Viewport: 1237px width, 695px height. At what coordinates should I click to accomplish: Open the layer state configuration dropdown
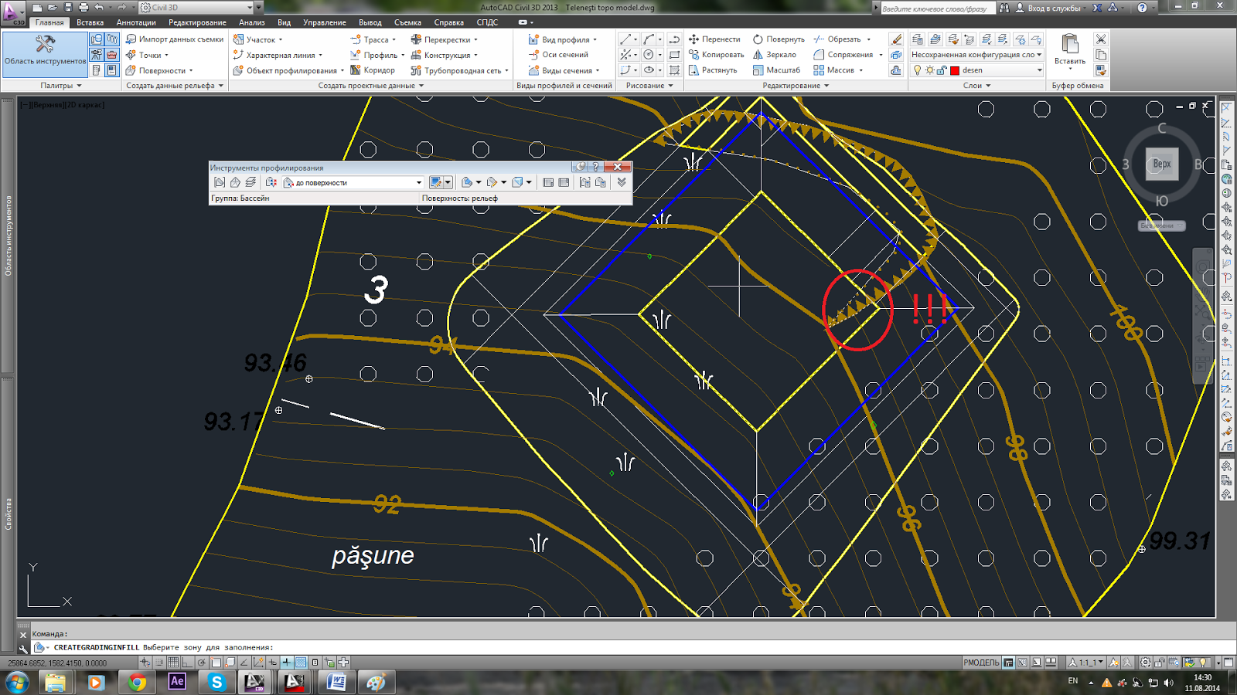(x=976, y=55)
